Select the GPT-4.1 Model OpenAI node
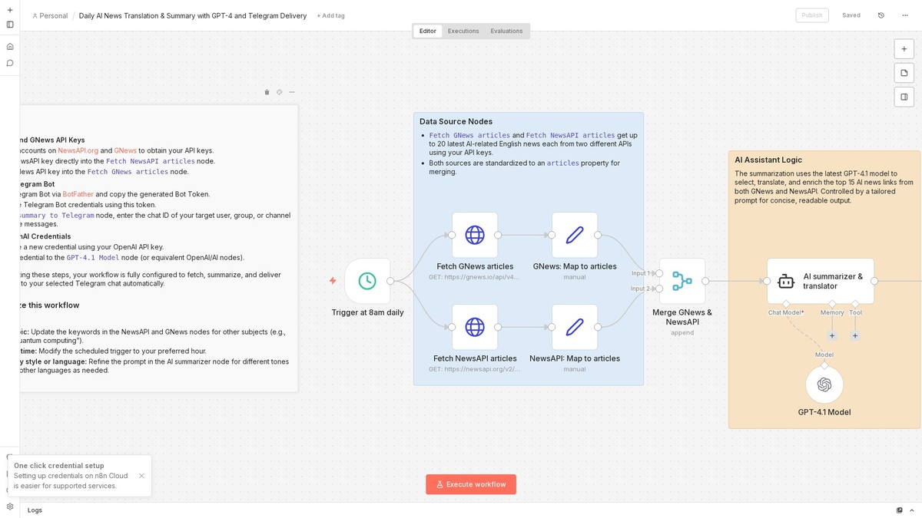The height and width of the screenshot is (518, 922). coord(824,384)
